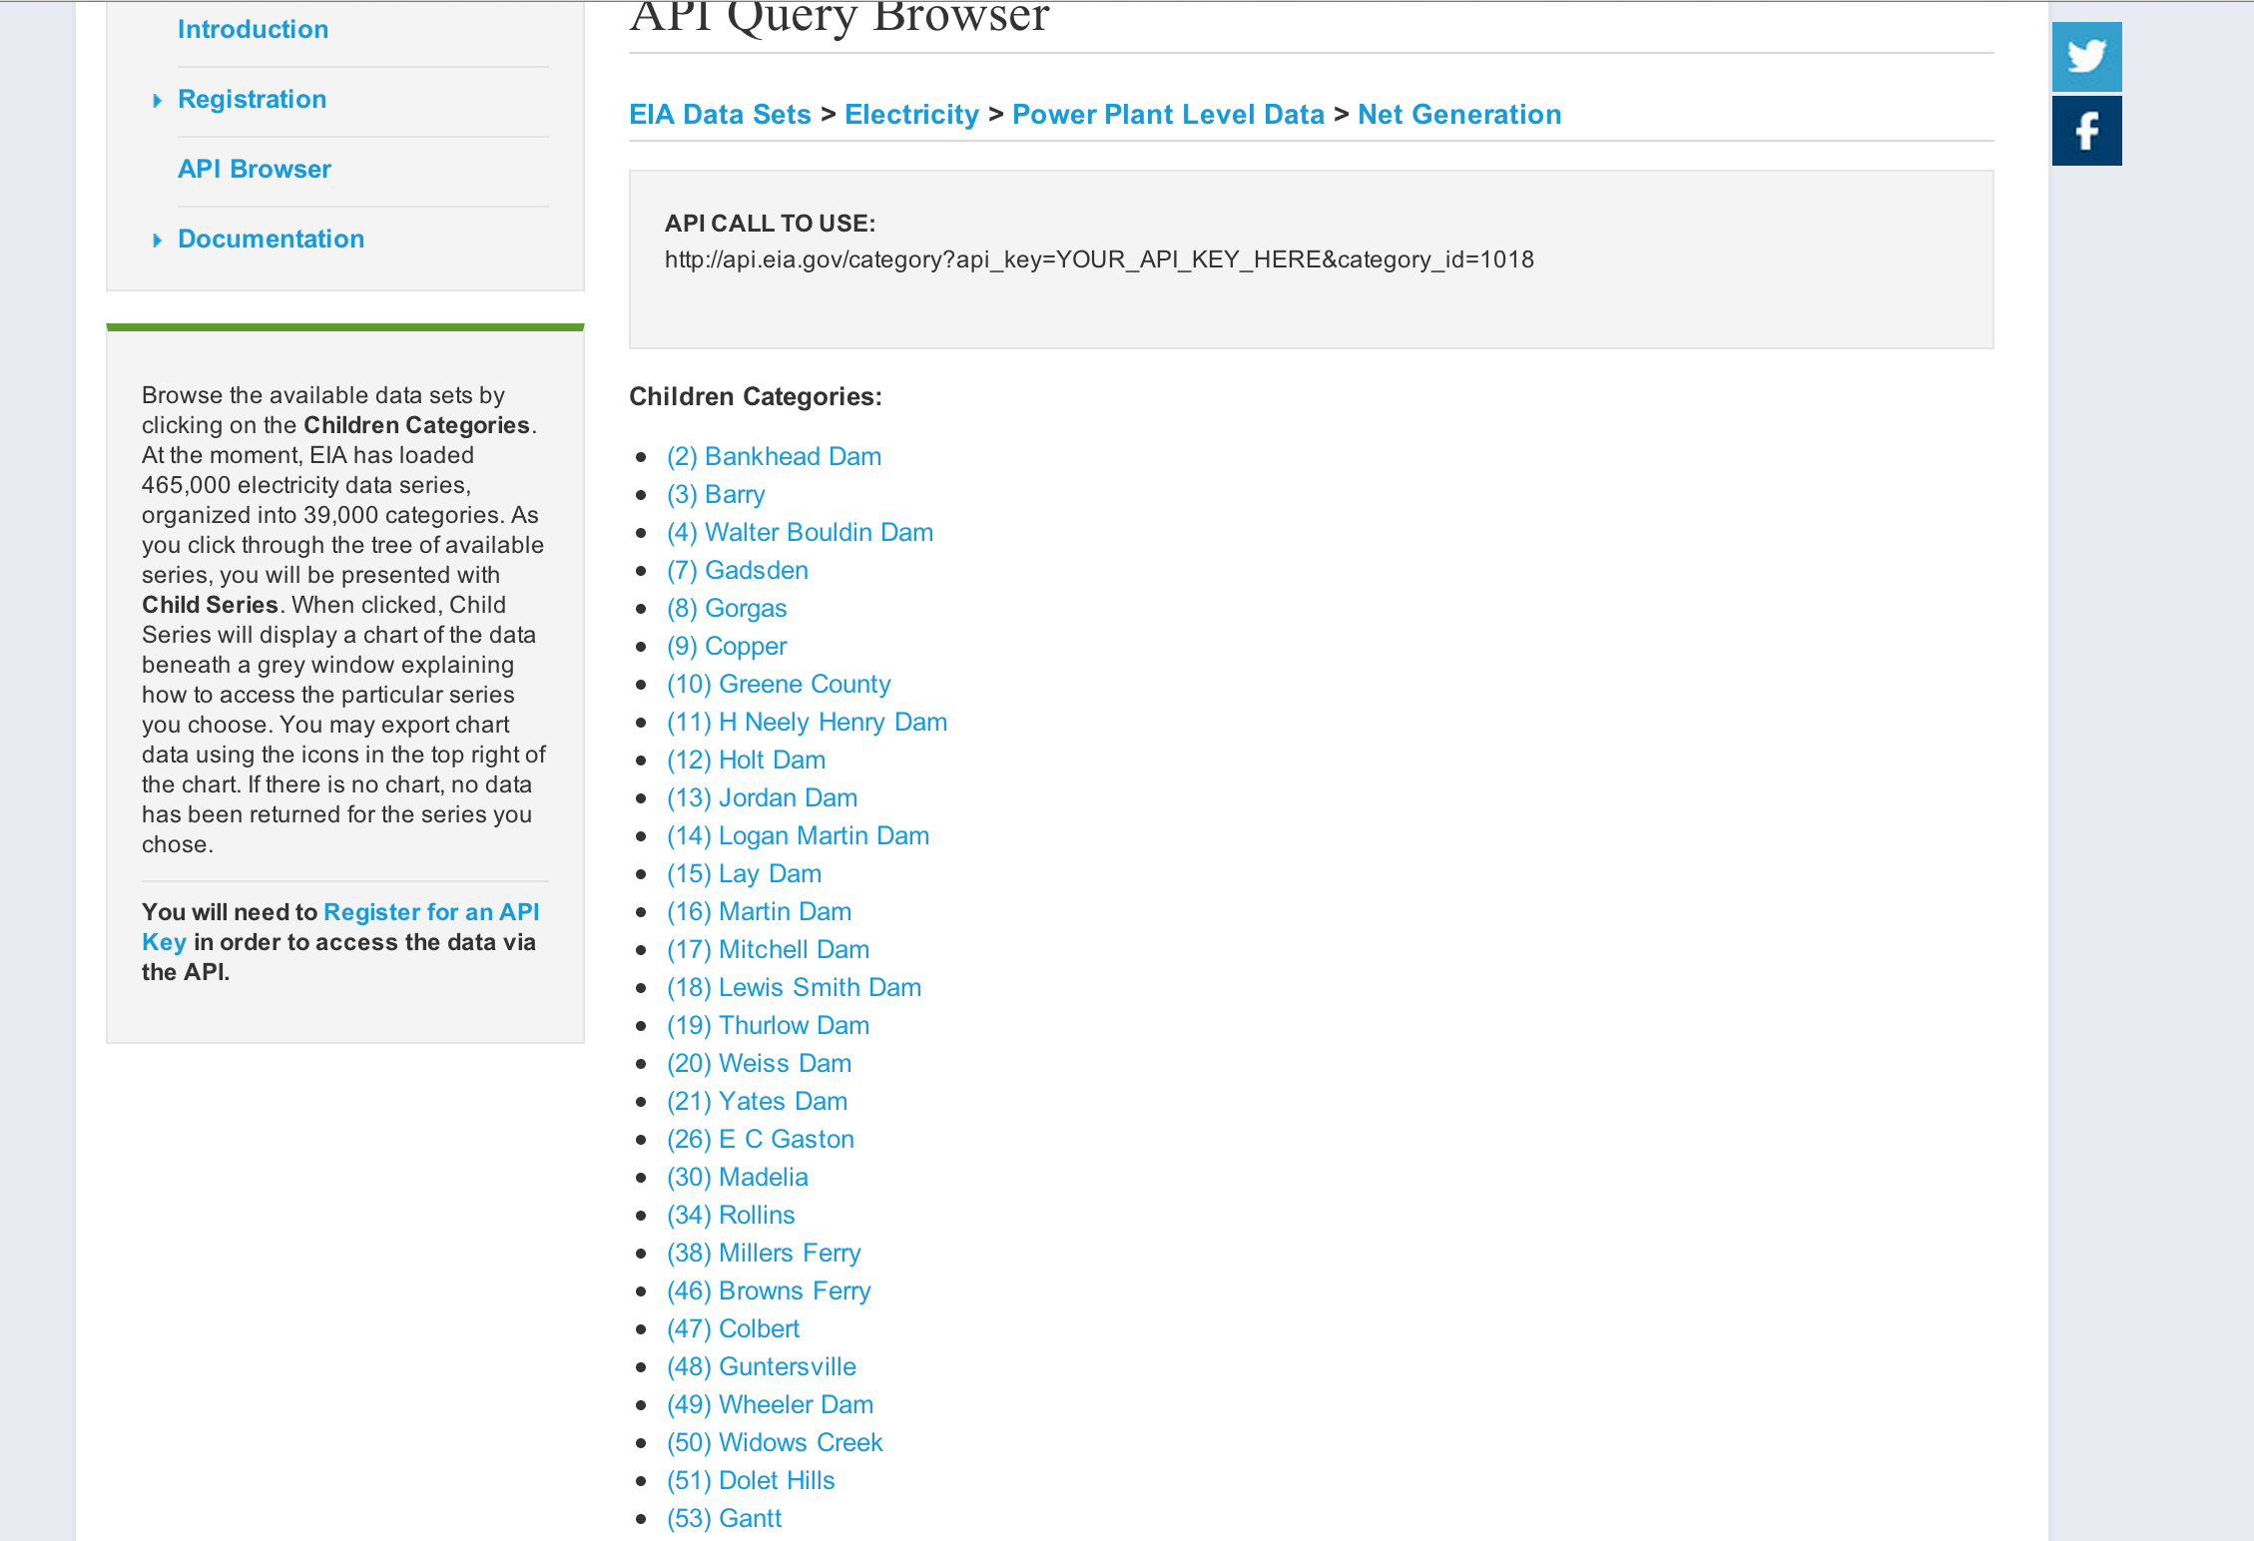Open the (21) Yates Dam link

(757, 1101)
